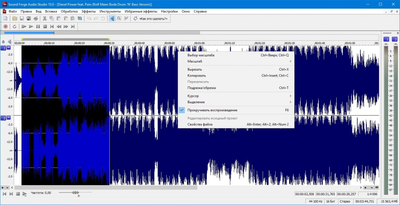Choose Вырезать in the context menu
Viewport: 400px width, 205px height.
236,69
